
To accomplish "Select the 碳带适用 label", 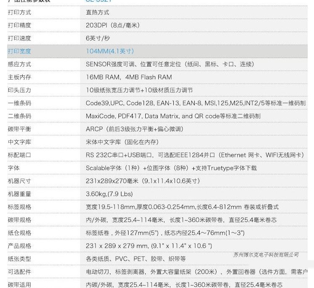I will (19, 285).
